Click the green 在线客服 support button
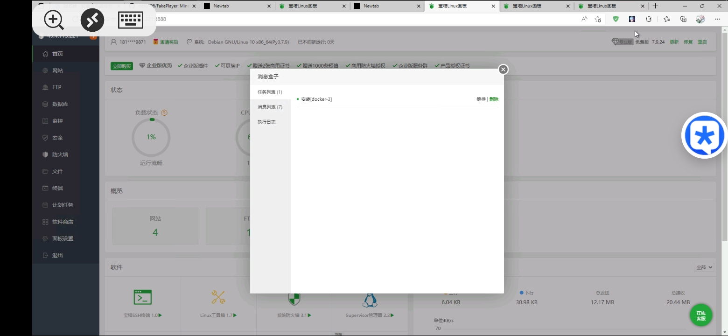The height and width of the screenshot is (336, 728). (x=701, y=315)
